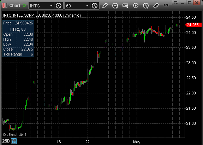Open the EFS scripts menu

click(166, 5)
